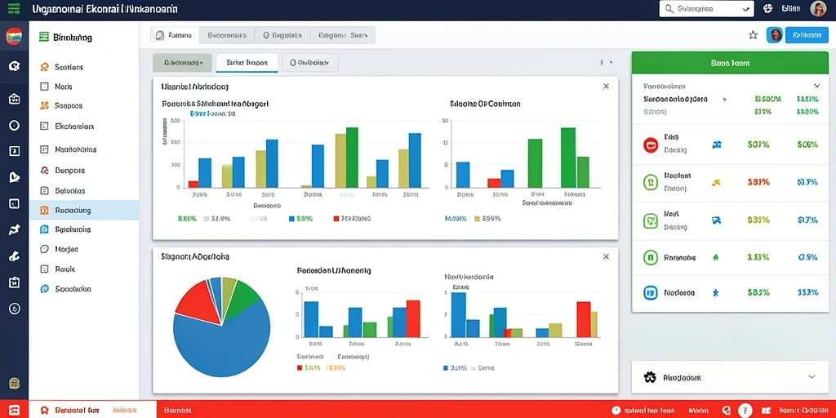Select the round red-green app logo in dark sidebar
The width and height of the screenshot is (836, 418).
(14, 36)
